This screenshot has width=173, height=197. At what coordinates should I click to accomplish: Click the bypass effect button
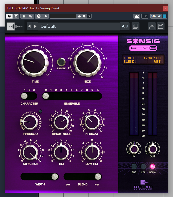(16, 16)
